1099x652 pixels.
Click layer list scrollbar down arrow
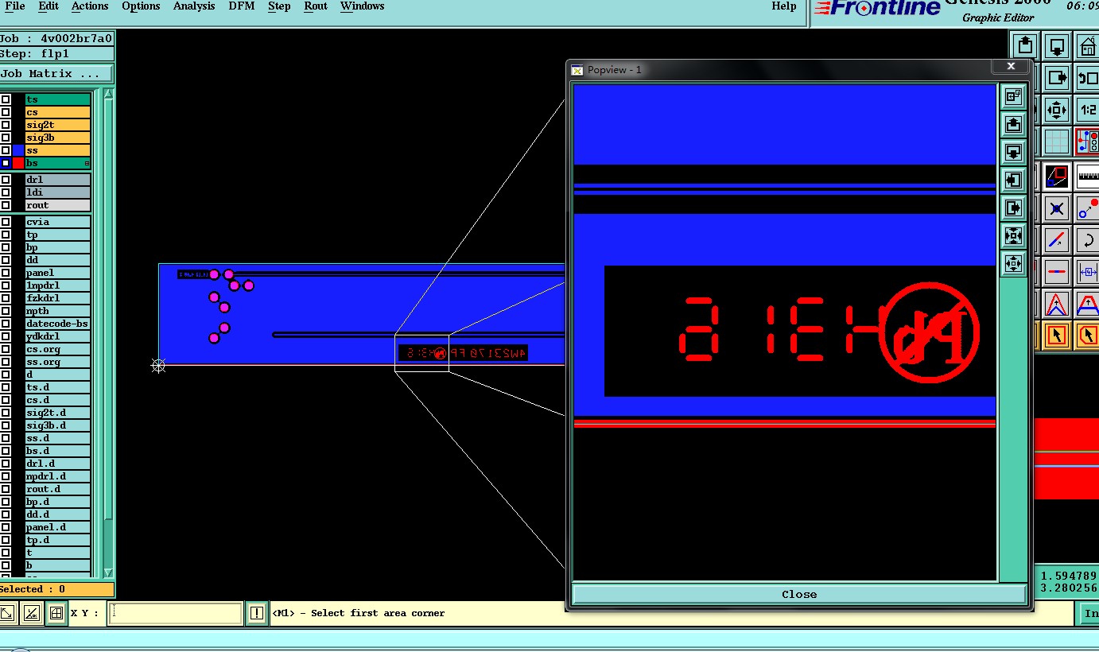click(108, 572)
